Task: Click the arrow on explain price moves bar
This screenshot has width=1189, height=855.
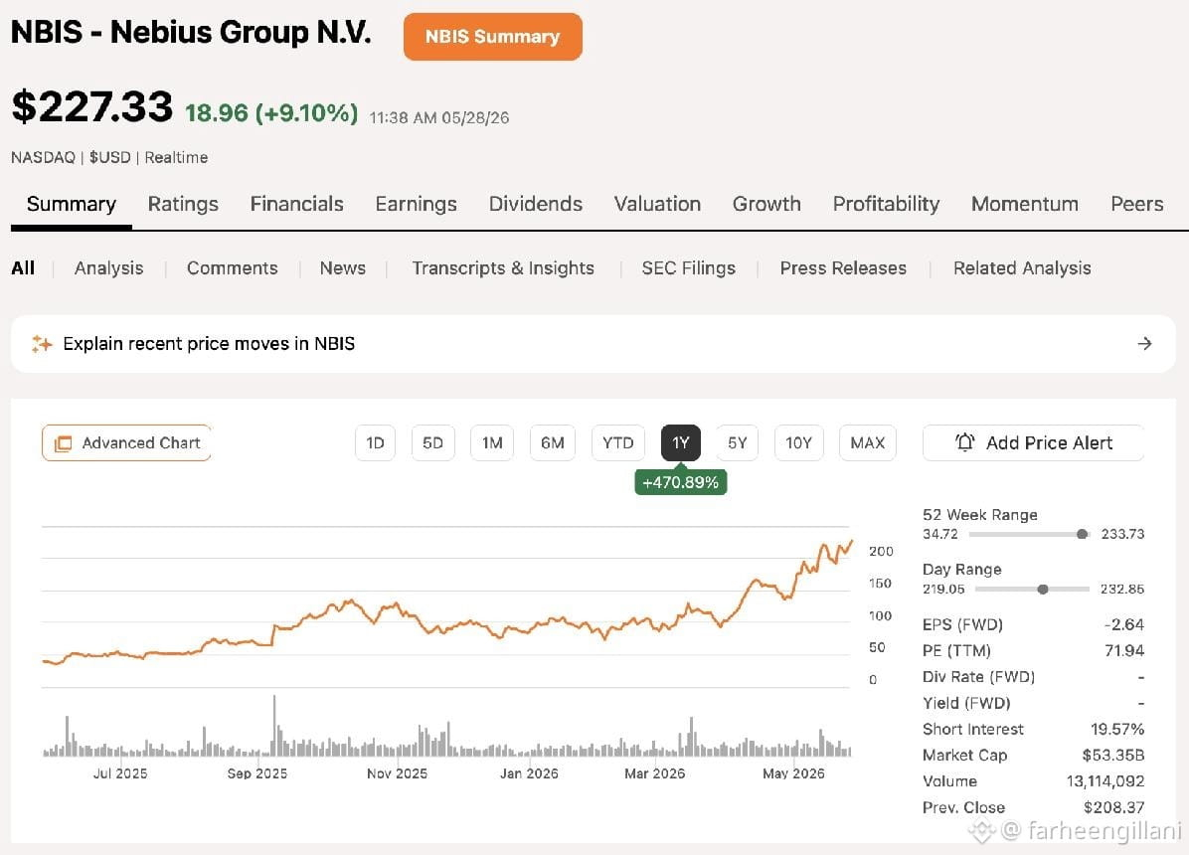Action: 1144,344
